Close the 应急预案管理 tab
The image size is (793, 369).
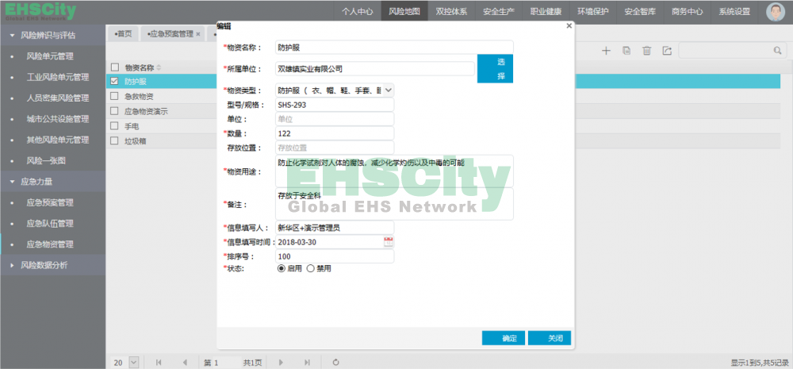(198, 34)
